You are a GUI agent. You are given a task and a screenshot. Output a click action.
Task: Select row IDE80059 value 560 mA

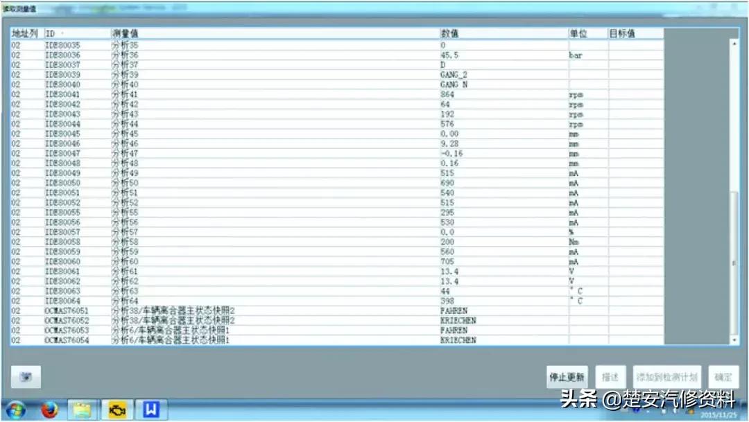(x=337, y=252)
